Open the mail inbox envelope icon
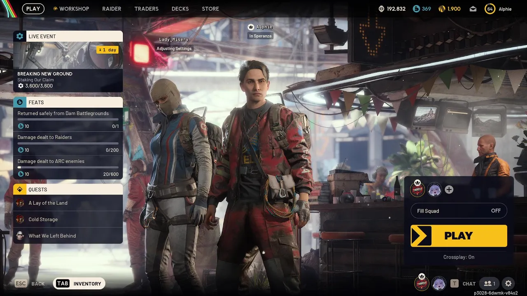The image size is (527, 296). (x=473, y=9)
